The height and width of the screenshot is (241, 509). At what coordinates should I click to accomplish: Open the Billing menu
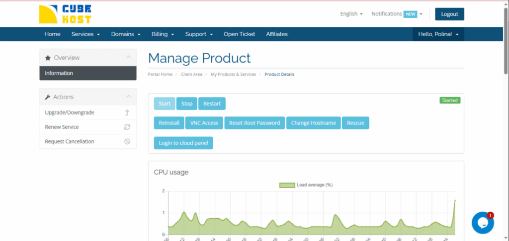point(163,34)
